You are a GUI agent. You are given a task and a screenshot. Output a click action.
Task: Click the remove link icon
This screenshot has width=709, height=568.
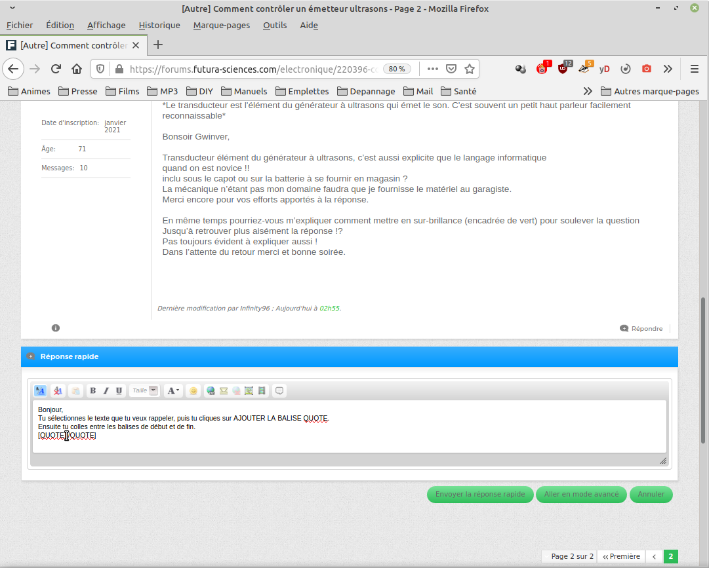(x=236, y=390)
